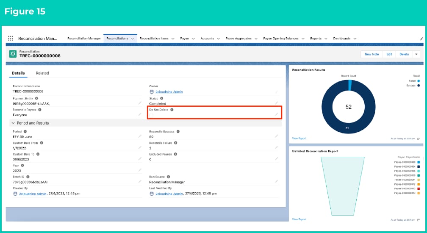This screenshot has height=233, width=427.
Task: Click info icon next to Status
Action: (161, 98)
